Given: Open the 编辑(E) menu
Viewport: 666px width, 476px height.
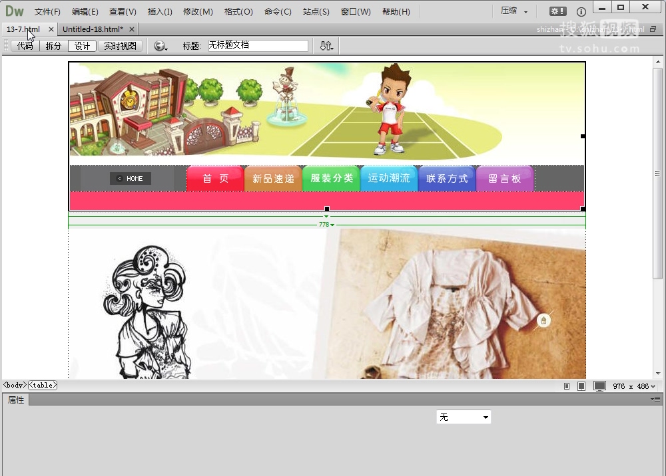Looking at the screenshot, I should [x=85, y=12].
